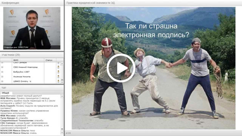Screen dimensions: 242x136
Task: Click the presenter video thumbnail
Action: pyautogui.click(x=32, y=28)
